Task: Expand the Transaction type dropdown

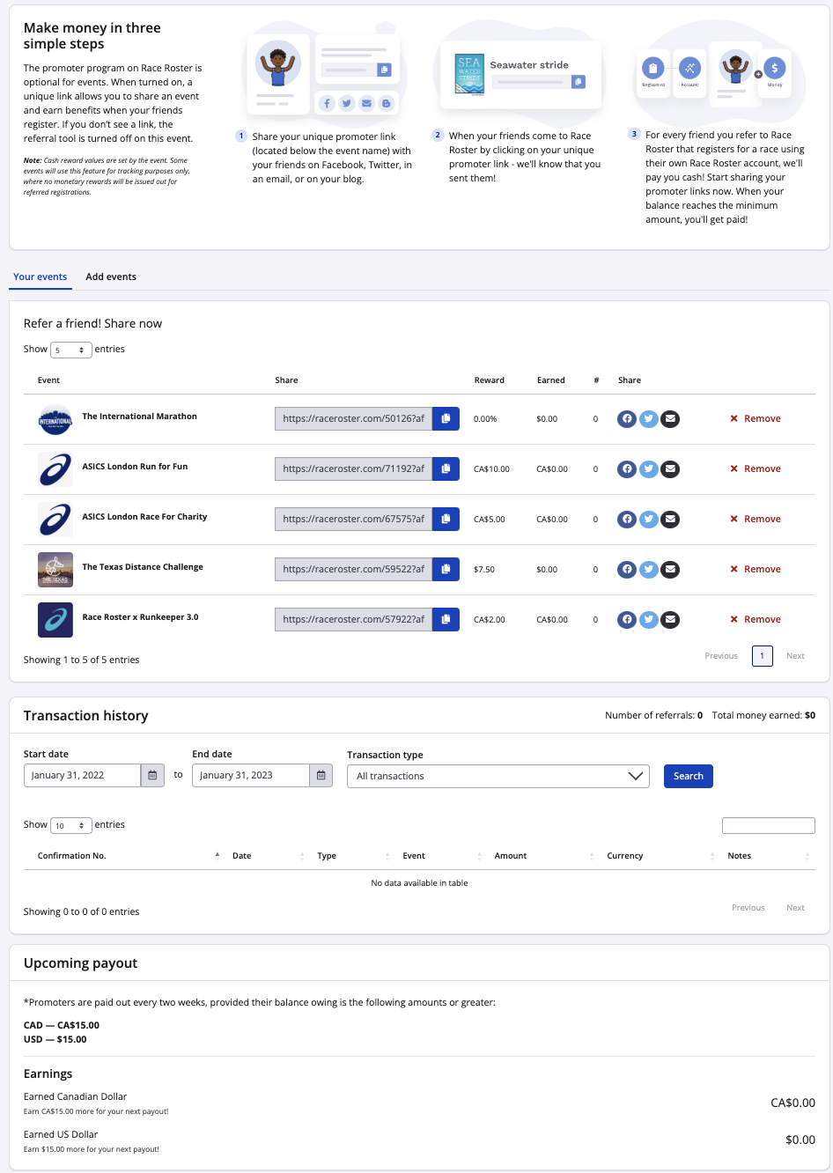Action: tap(498, 777)
